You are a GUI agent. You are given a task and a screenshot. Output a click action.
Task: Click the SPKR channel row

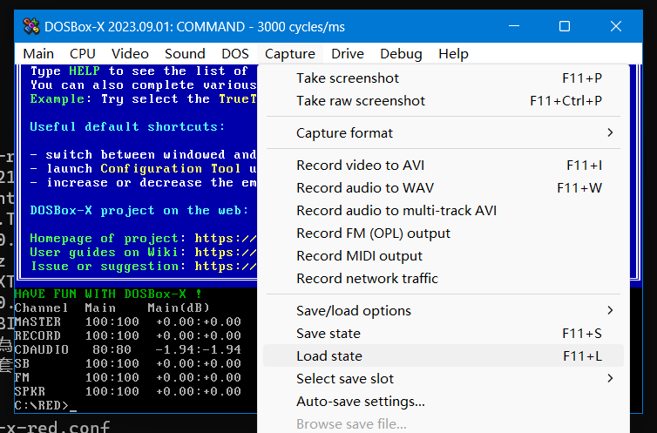click(128, 391)
